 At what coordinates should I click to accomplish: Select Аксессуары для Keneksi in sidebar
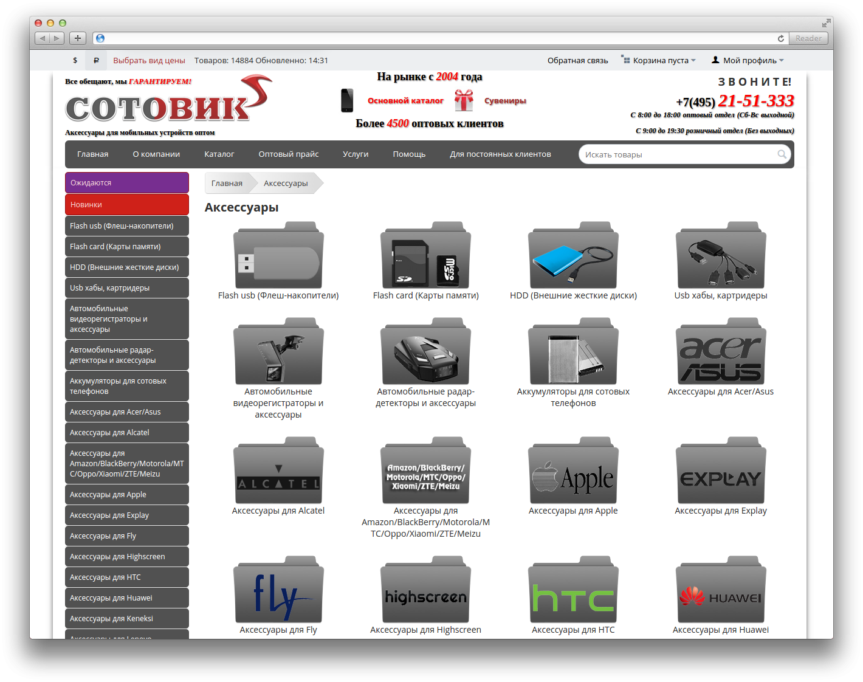tap(127, 618)
